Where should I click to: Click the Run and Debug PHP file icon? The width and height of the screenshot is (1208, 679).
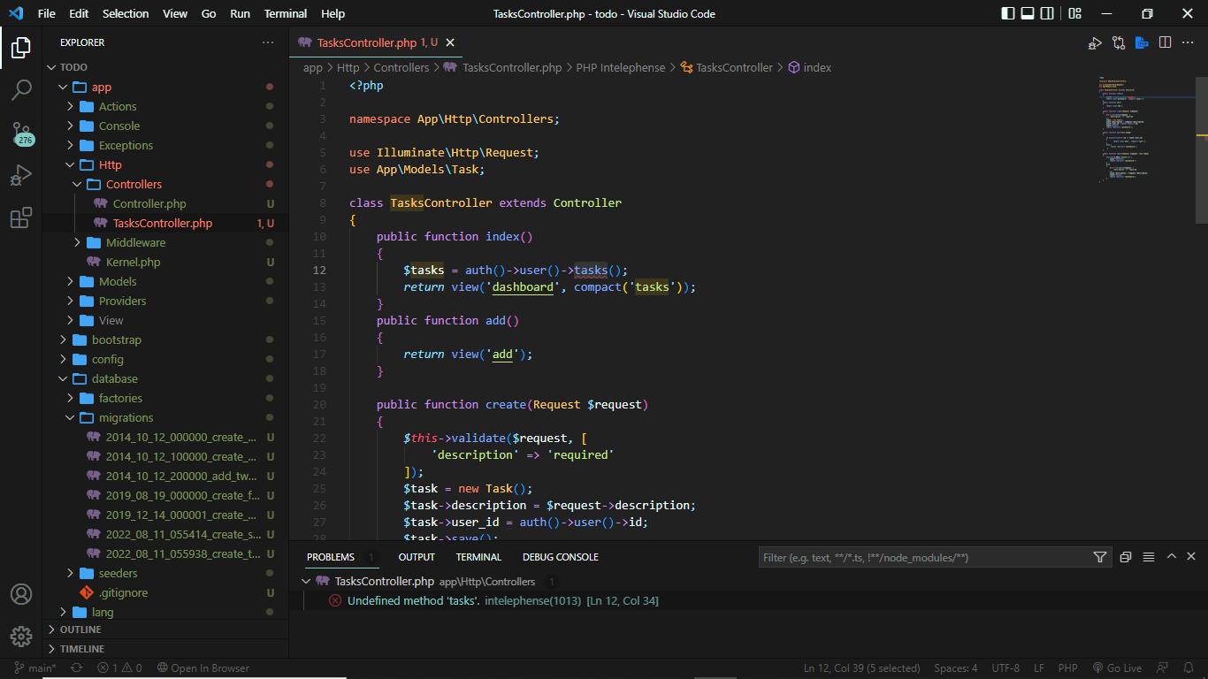1095,42
